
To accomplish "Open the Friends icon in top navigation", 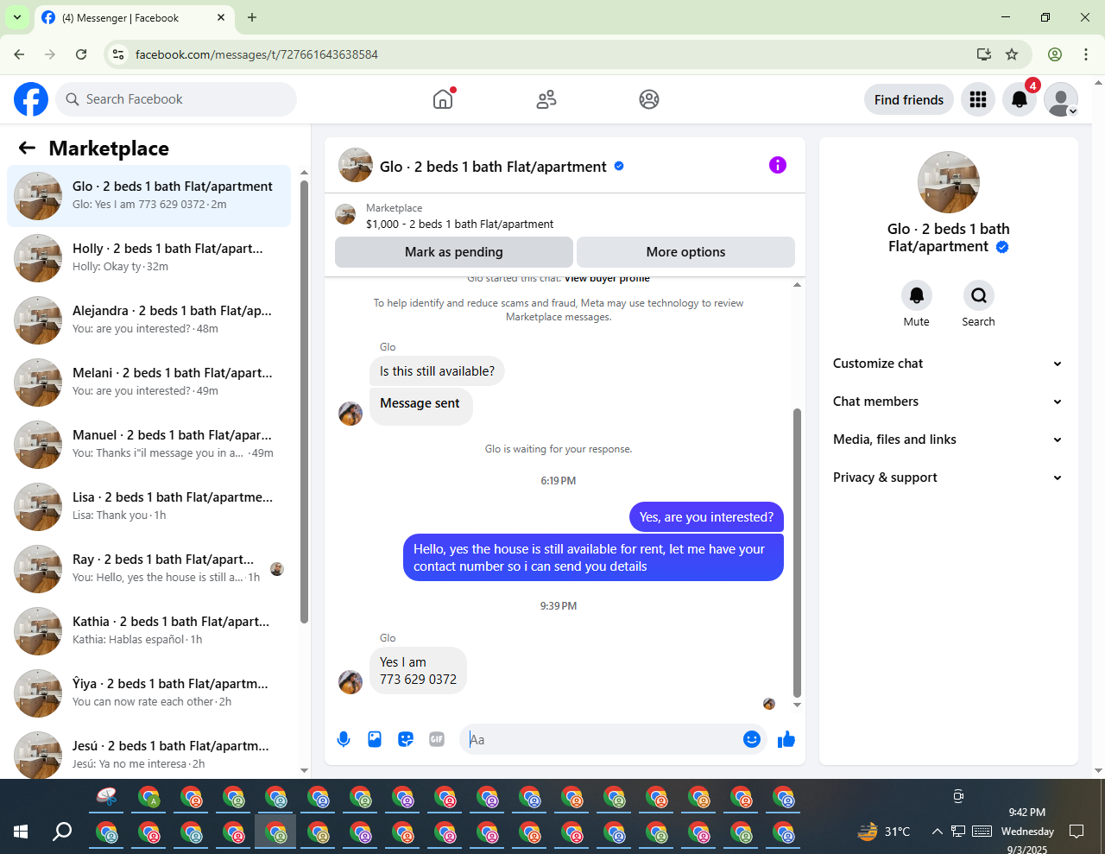I will (546, 99).
